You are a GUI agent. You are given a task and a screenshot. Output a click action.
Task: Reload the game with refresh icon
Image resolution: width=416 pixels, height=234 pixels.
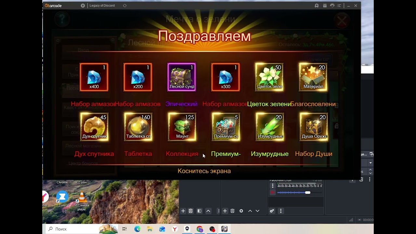point(125,6)
